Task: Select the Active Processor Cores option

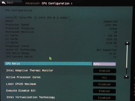Action: tap(23, 77)
